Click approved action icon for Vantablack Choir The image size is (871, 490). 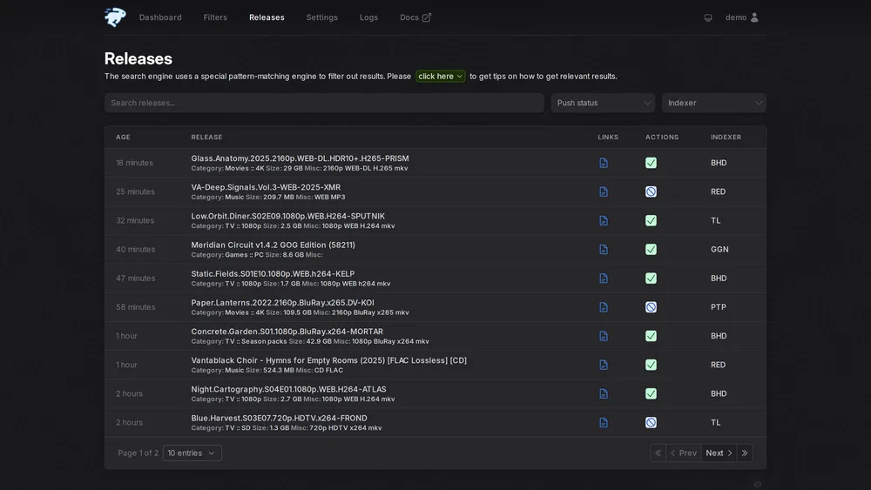[x=651, y=365]
